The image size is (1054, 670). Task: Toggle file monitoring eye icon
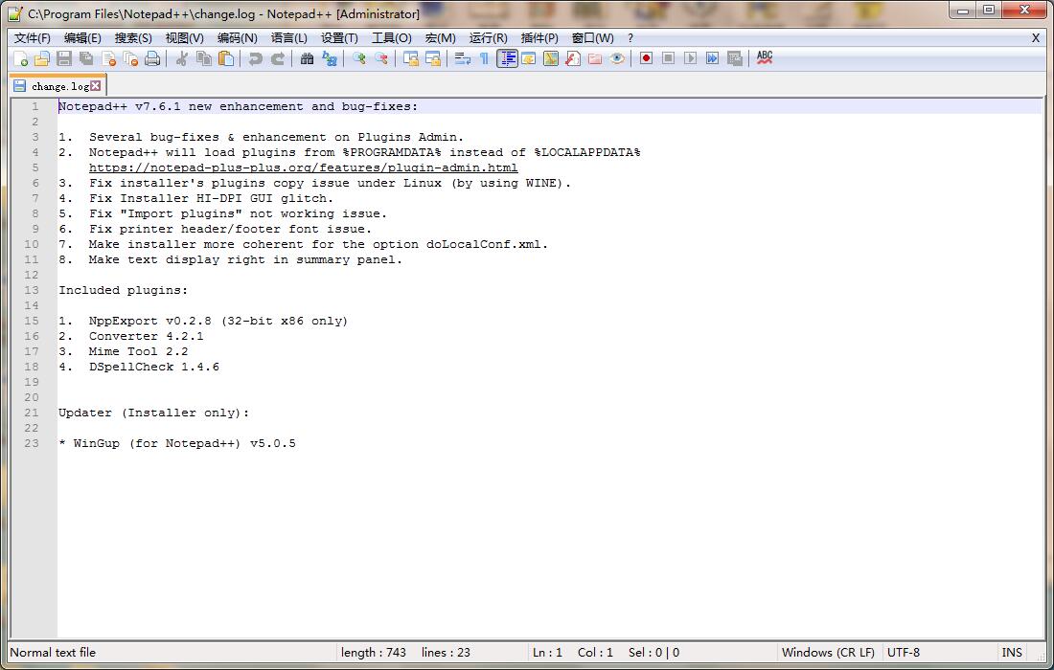[618, 59]
